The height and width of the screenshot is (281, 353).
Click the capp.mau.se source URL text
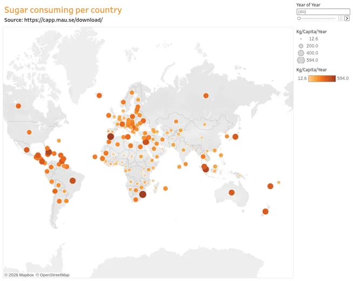(x=63, y=20)
